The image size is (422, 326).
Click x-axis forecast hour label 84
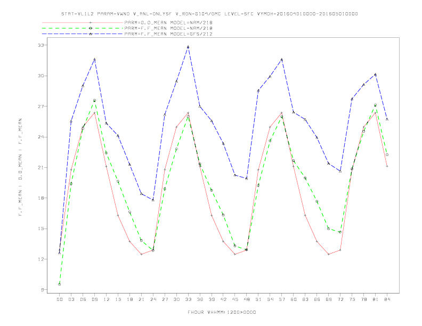tap(387, 299)
